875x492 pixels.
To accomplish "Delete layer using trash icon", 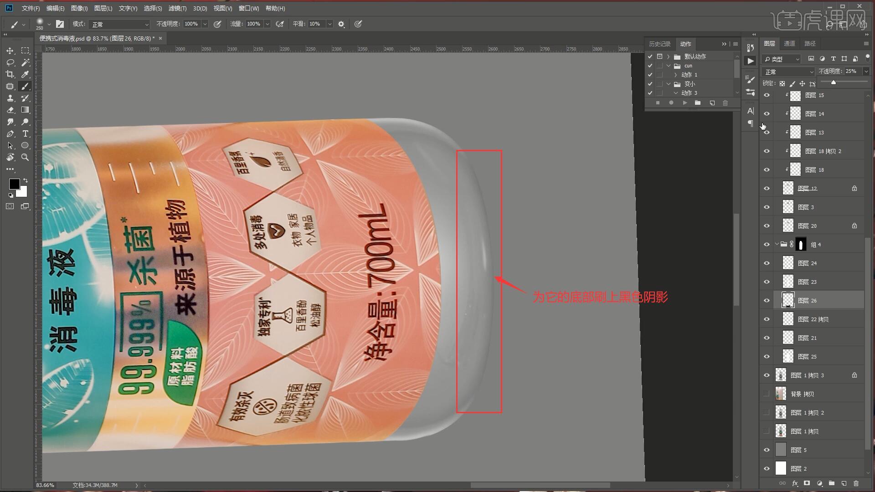I will 855,483.
